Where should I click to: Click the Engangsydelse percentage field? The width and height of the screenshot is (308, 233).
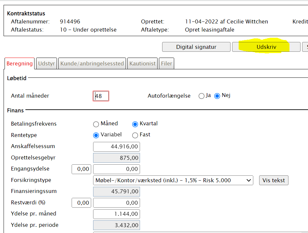click(81, 169)
